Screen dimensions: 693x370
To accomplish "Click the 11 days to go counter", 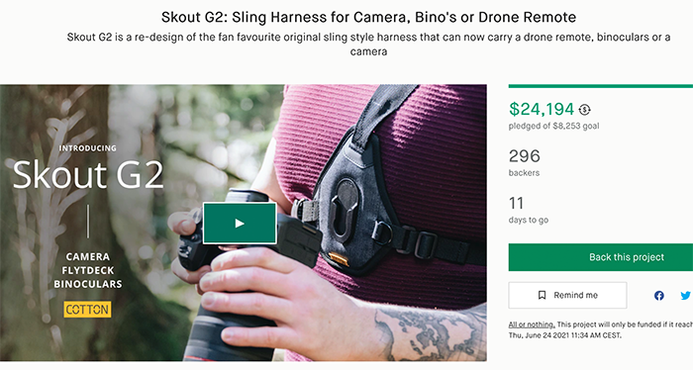I will [x=516, y=203].
